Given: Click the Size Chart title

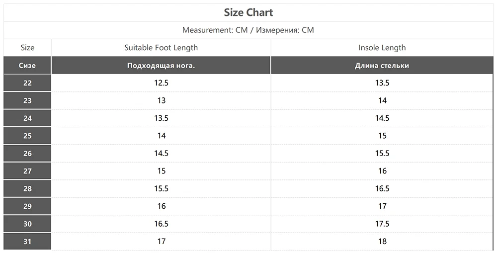Looking at the screenshot, I should pos(248,12).
